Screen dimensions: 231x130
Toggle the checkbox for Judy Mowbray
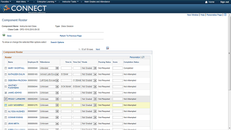coord(6,105)
